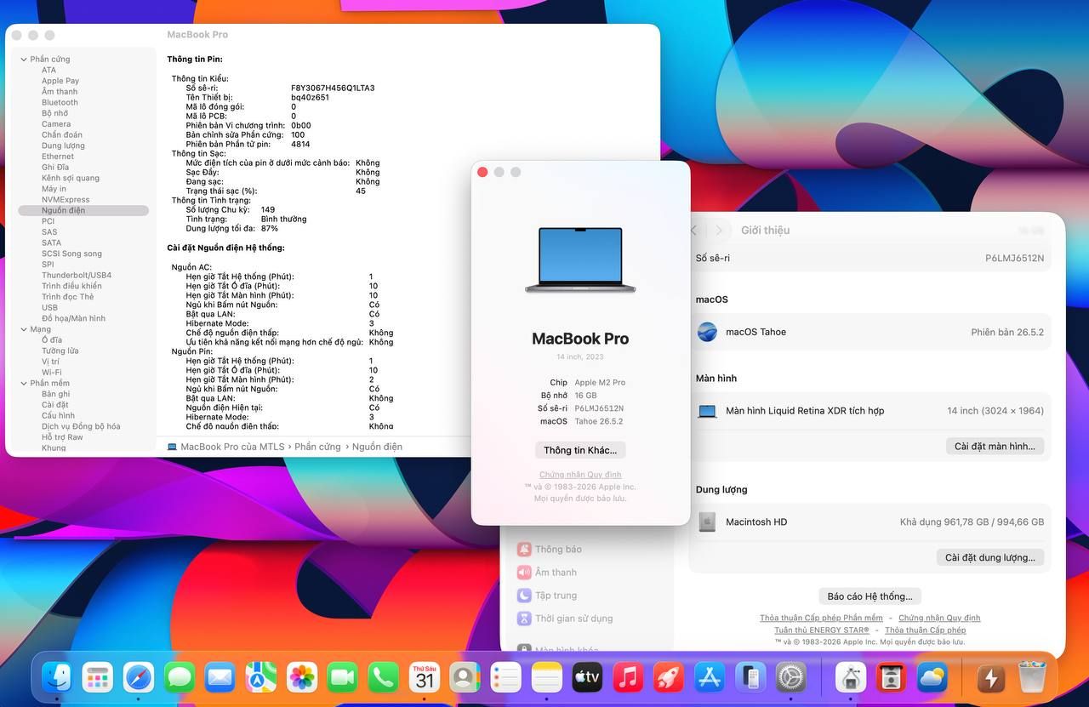1089x707 pixels.
Task: Open Finder from the Dock
Action: [x=57, y=677]
